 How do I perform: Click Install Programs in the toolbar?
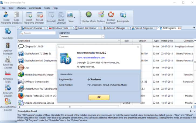click(x=29, y=17)
